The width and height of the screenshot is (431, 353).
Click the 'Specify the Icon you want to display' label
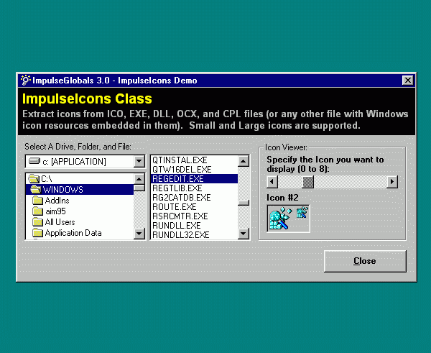pyautogui.click(x=325, y=164)
